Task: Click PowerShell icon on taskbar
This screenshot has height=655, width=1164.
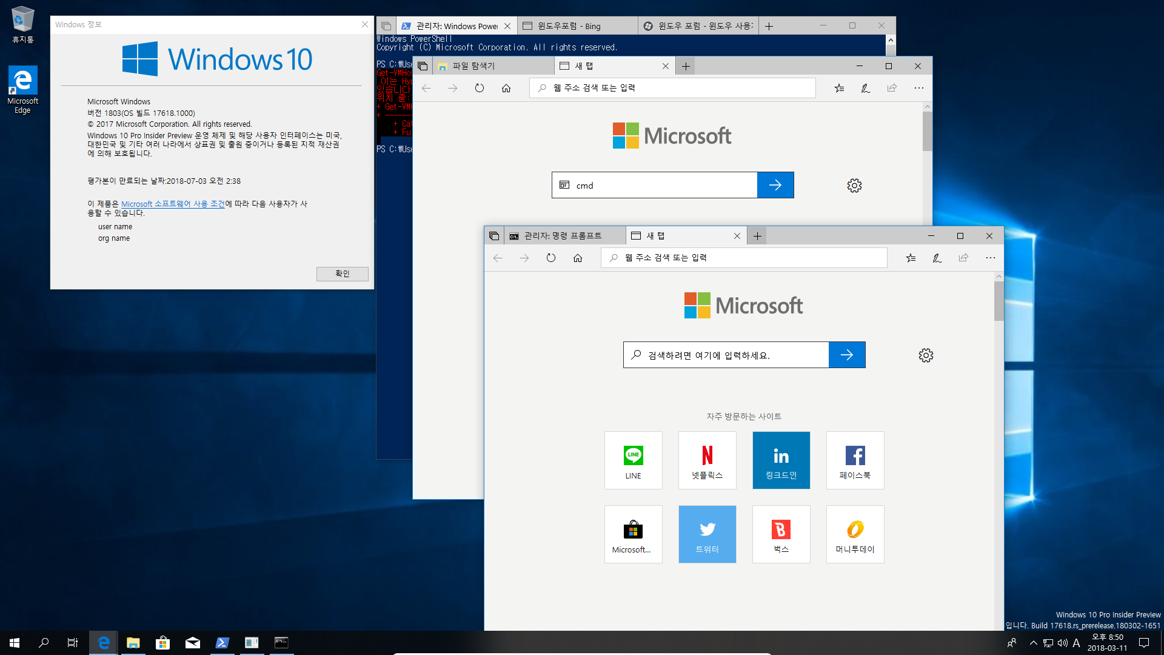Action: [x=222, y=643]
